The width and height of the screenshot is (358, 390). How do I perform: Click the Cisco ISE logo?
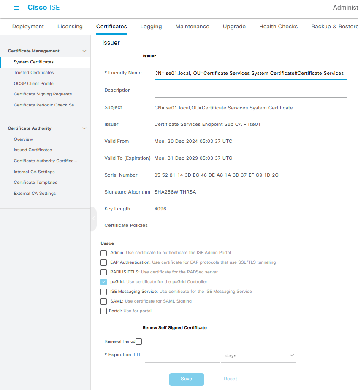[x=43, y=8]
